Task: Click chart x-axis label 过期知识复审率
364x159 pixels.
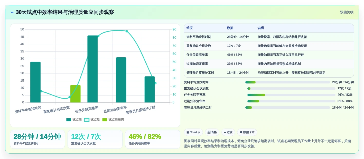Action: click(115, 110)
